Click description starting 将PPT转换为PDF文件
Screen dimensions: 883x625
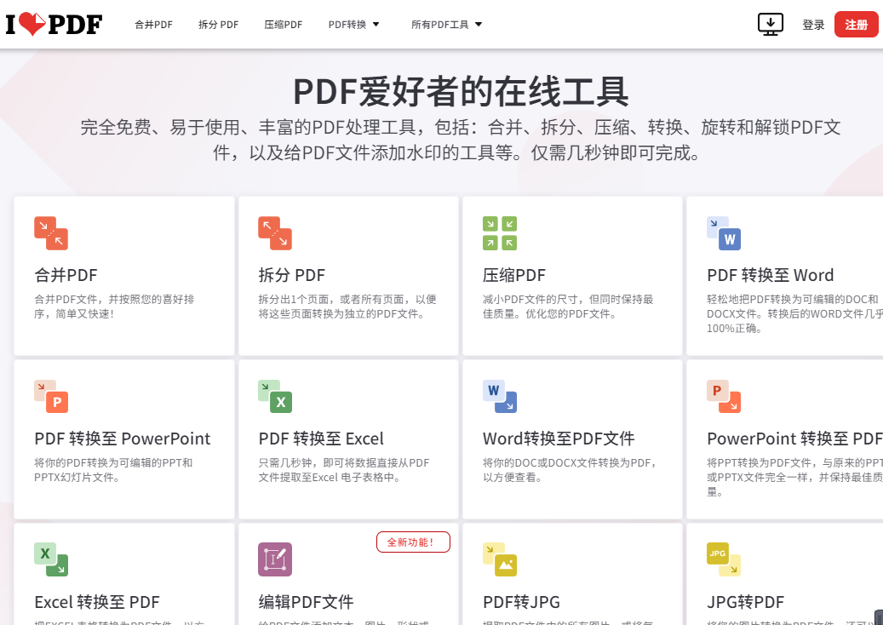click(794, 477)
